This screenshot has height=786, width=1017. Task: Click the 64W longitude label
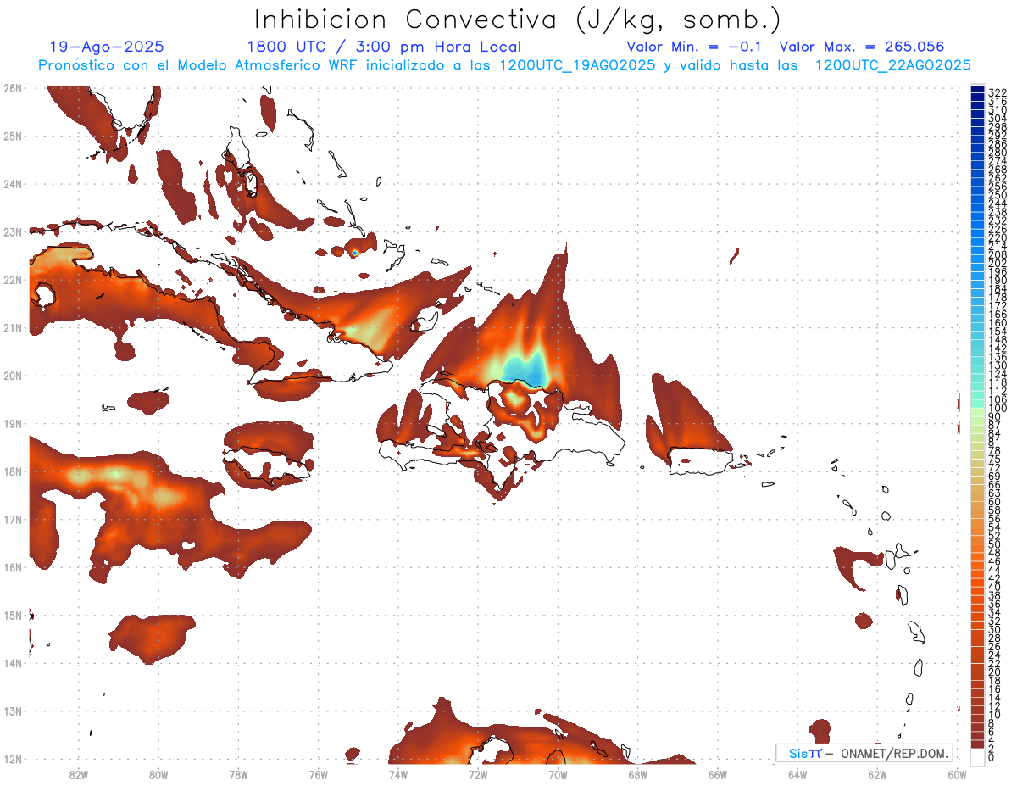click(797, 774)
